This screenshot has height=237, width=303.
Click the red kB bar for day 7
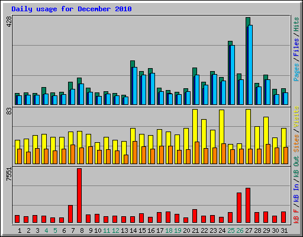[70, 214]
